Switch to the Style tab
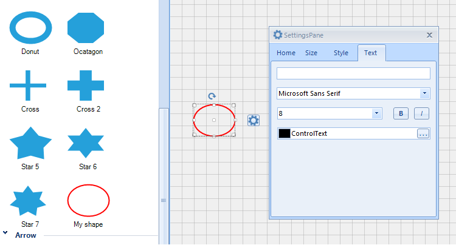This screenshot has height=245, width=456. 341,53
